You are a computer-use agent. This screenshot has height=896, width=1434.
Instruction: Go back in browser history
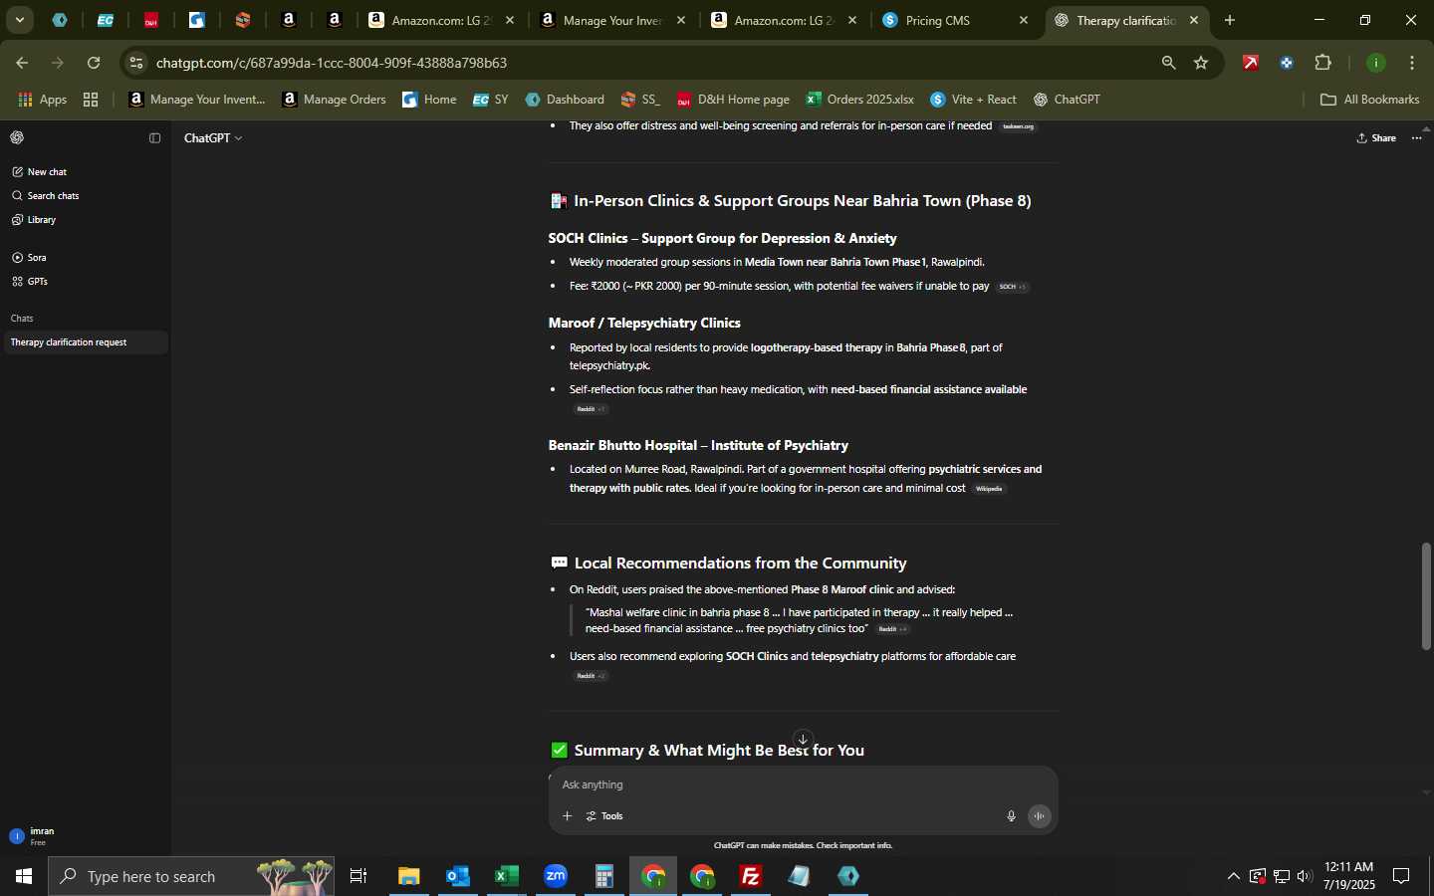[x=22, y=63]
